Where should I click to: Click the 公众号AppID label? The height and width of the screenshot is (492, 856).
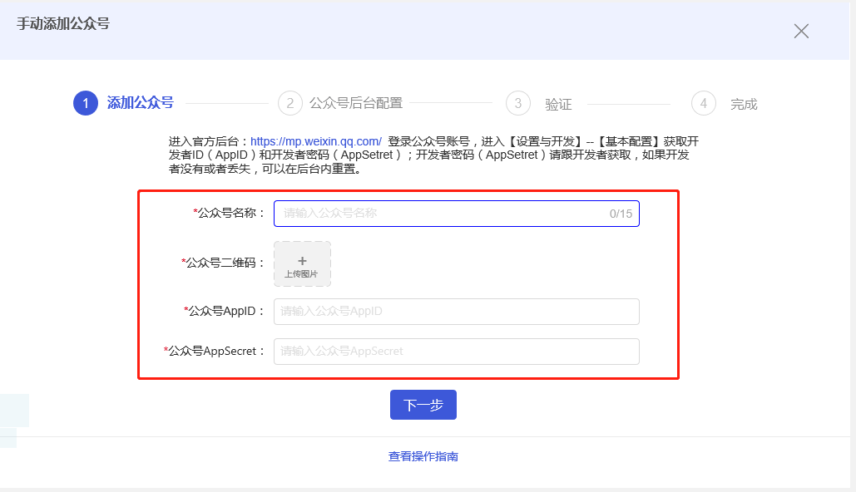[225, 312]
